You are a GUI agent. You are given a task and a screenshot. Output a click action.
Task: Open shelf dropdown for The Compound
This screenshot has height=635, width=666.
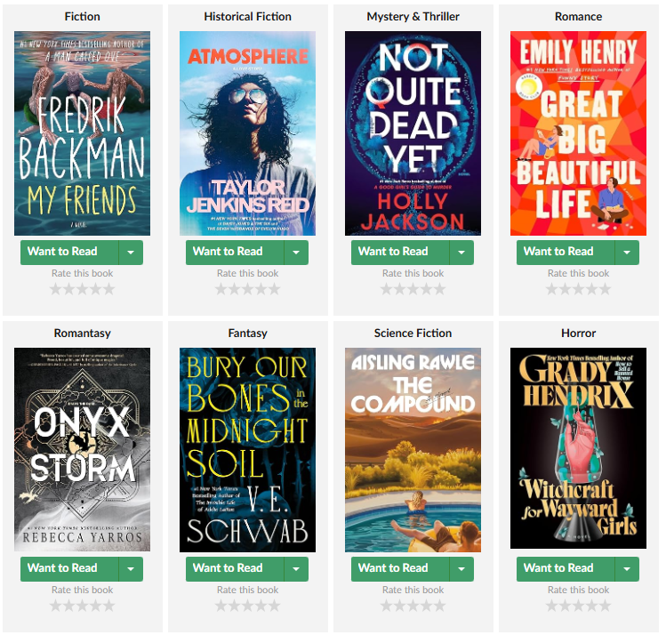pos(461,569)
